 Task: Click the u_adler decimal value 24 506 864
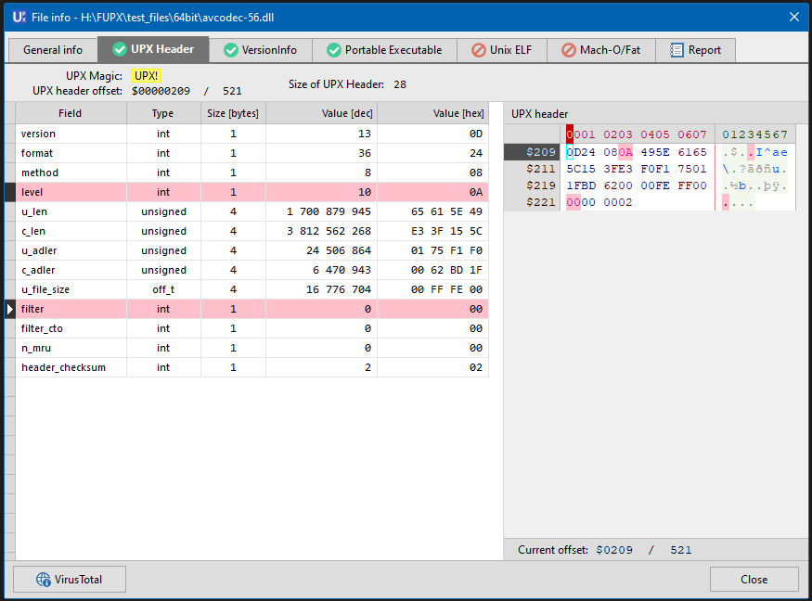pos(339,250)
